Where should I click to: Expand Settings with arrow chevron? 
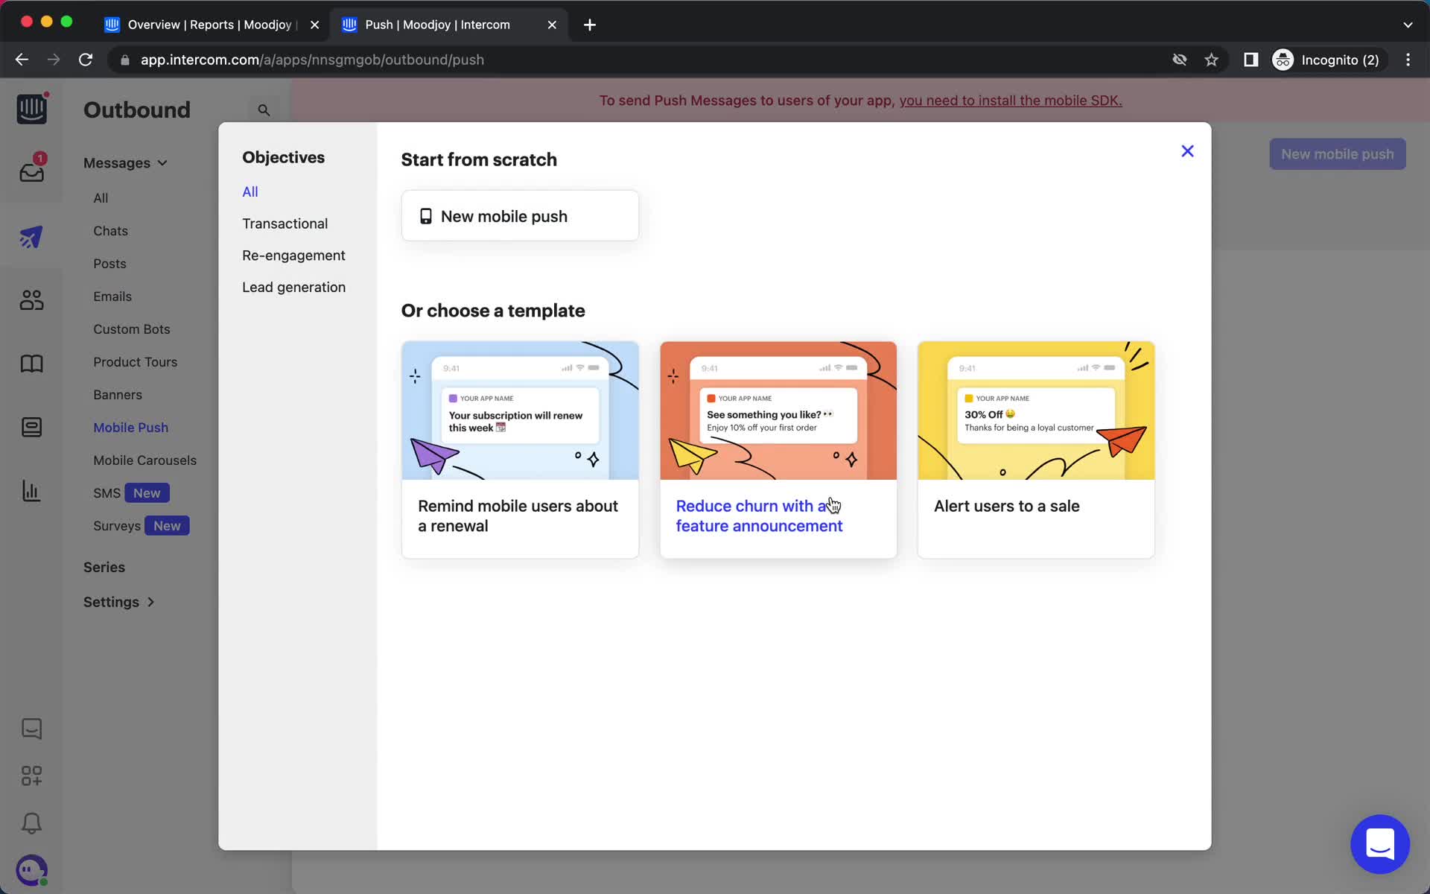point(118,603)
